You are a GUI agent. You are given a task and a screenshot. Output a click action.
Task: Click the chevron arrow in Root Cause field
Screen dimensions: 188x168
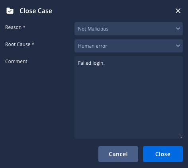pyautogui.click(x=178, y=46)
